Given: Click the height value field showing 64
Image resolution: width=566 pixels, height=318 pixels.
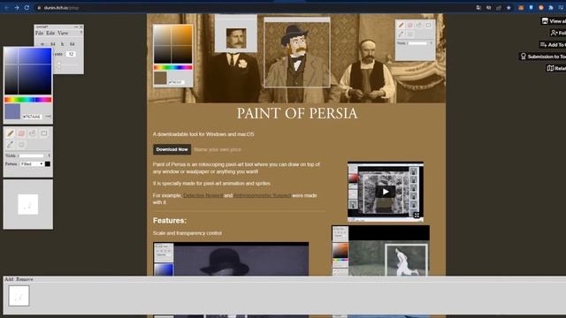Looking at the screenshot, I should 73,44.
